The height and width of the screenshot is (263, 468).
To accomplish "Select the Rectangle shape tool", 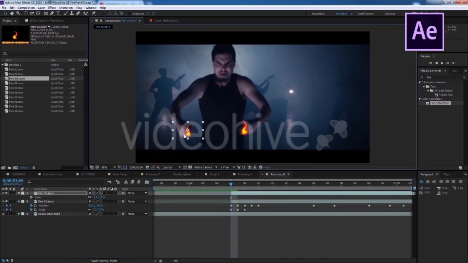I will pyautogui.click(x=46, y=14).
